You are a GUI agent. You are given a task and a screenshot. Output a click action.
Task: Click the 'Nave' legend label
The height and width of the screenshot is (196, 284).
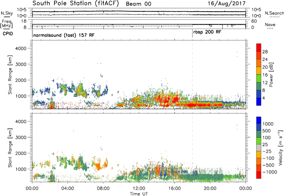coord(270,24)
